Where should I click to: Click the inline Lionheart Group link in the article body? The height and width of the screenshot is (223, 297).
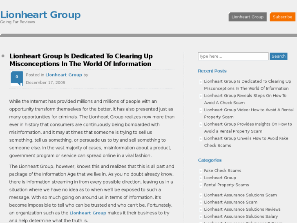pyautogui.click(x=88, y=213)
